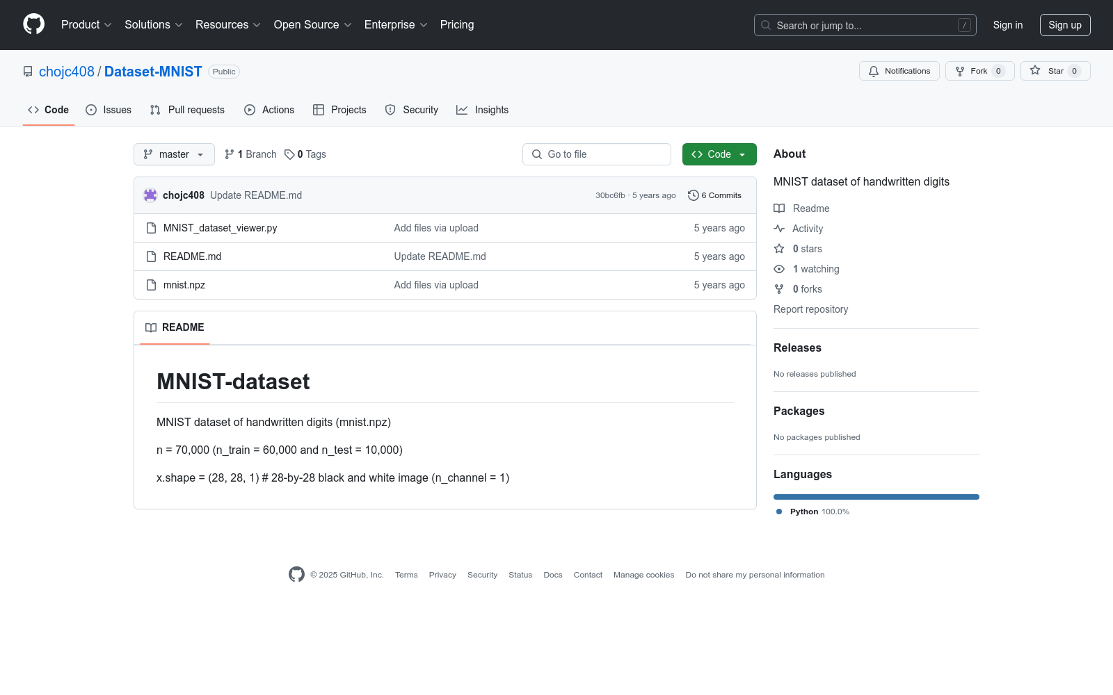Open the eye icon beside 1 watching
The height and width of the screenshot is (695, 1113).
click(779, 269)
